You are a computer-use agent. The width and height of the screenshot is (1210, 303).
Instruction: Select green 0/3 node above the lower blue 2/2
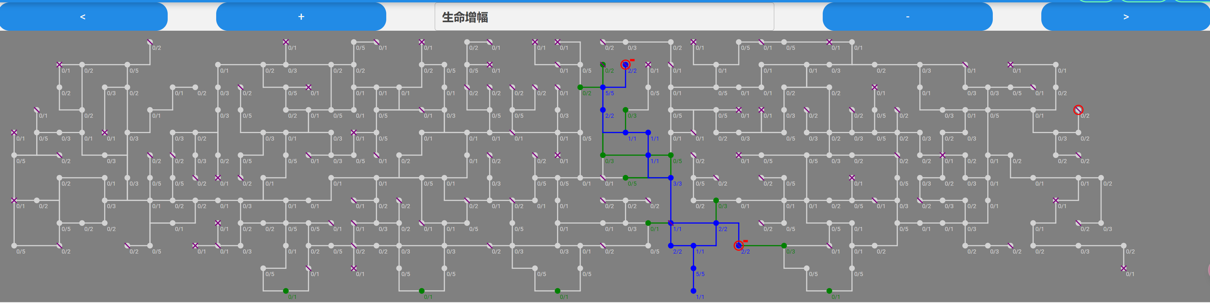tap(716, 200)
